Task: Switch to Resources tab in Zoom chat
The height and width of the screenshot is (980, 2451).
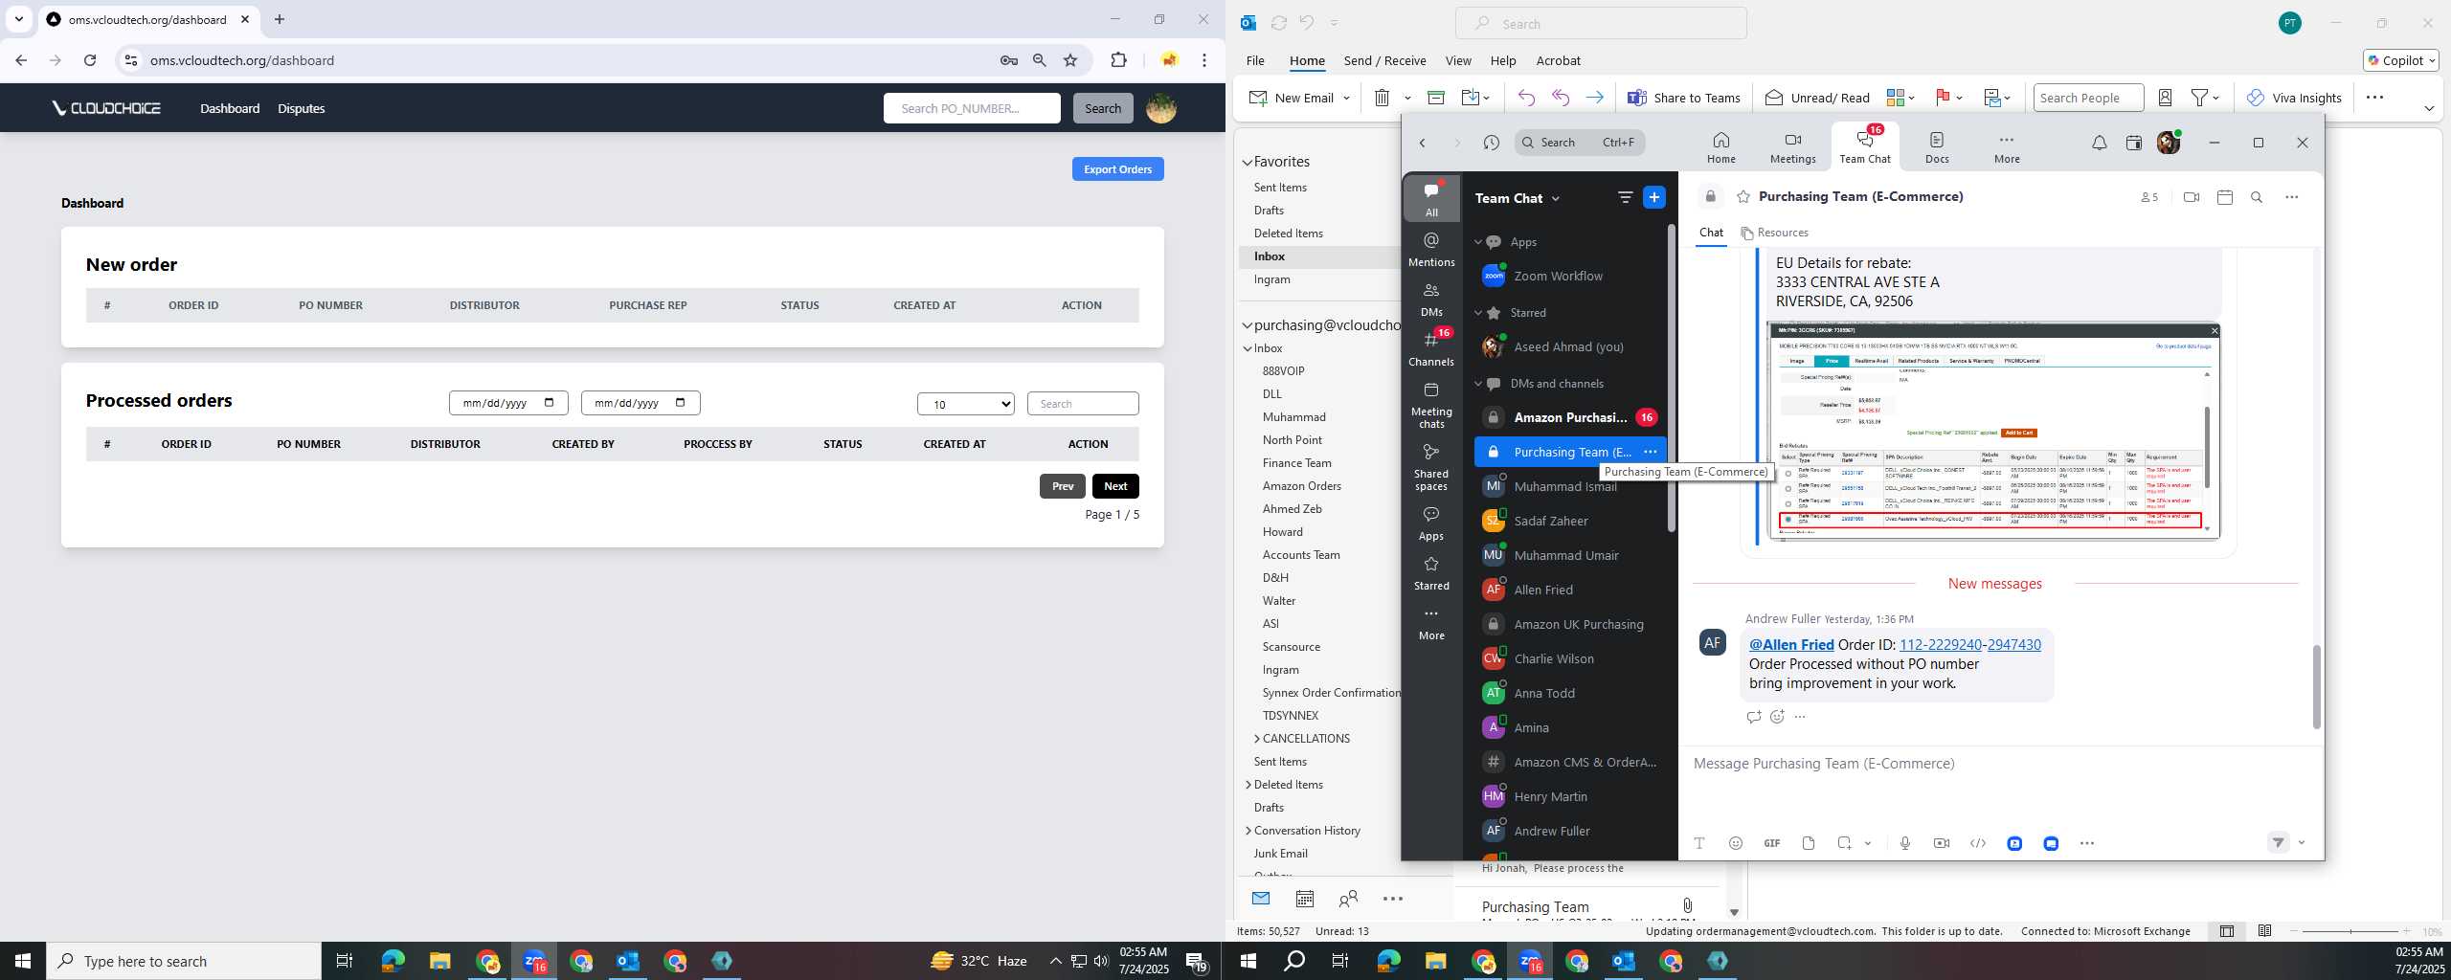Action: (1774, 233)
